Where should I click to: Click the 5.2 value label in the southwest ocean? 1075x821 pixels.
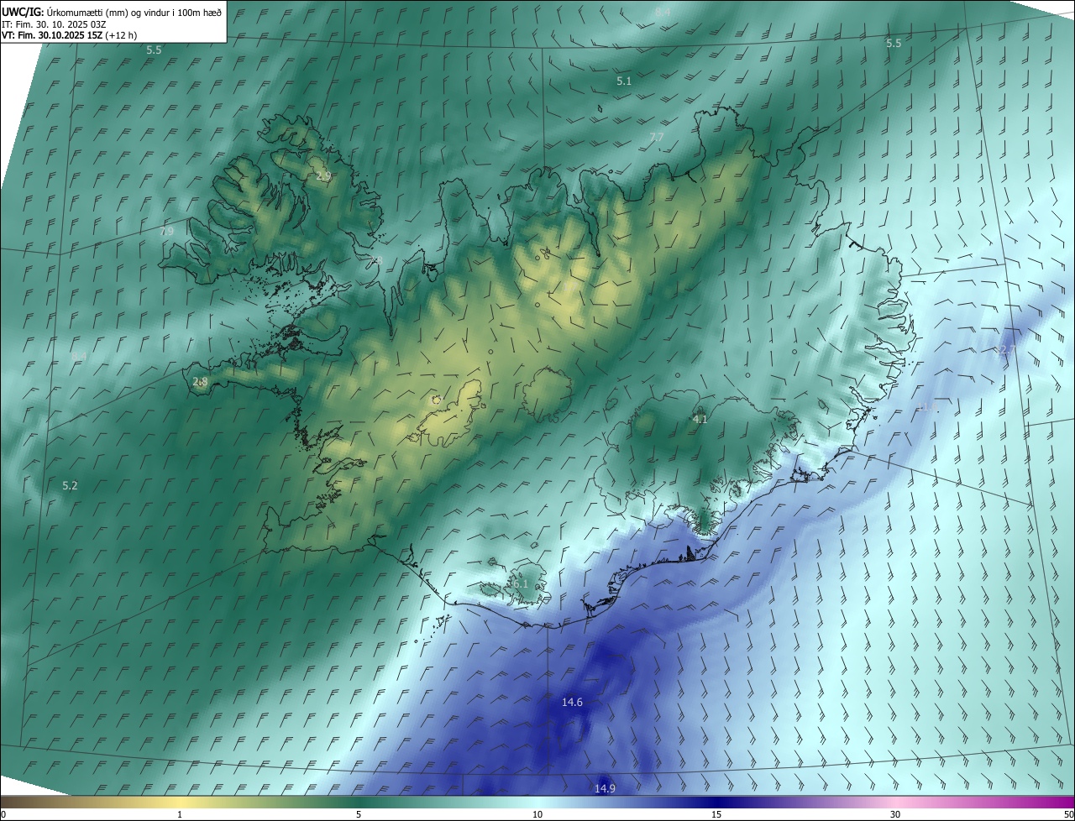[x=70, y=485]
